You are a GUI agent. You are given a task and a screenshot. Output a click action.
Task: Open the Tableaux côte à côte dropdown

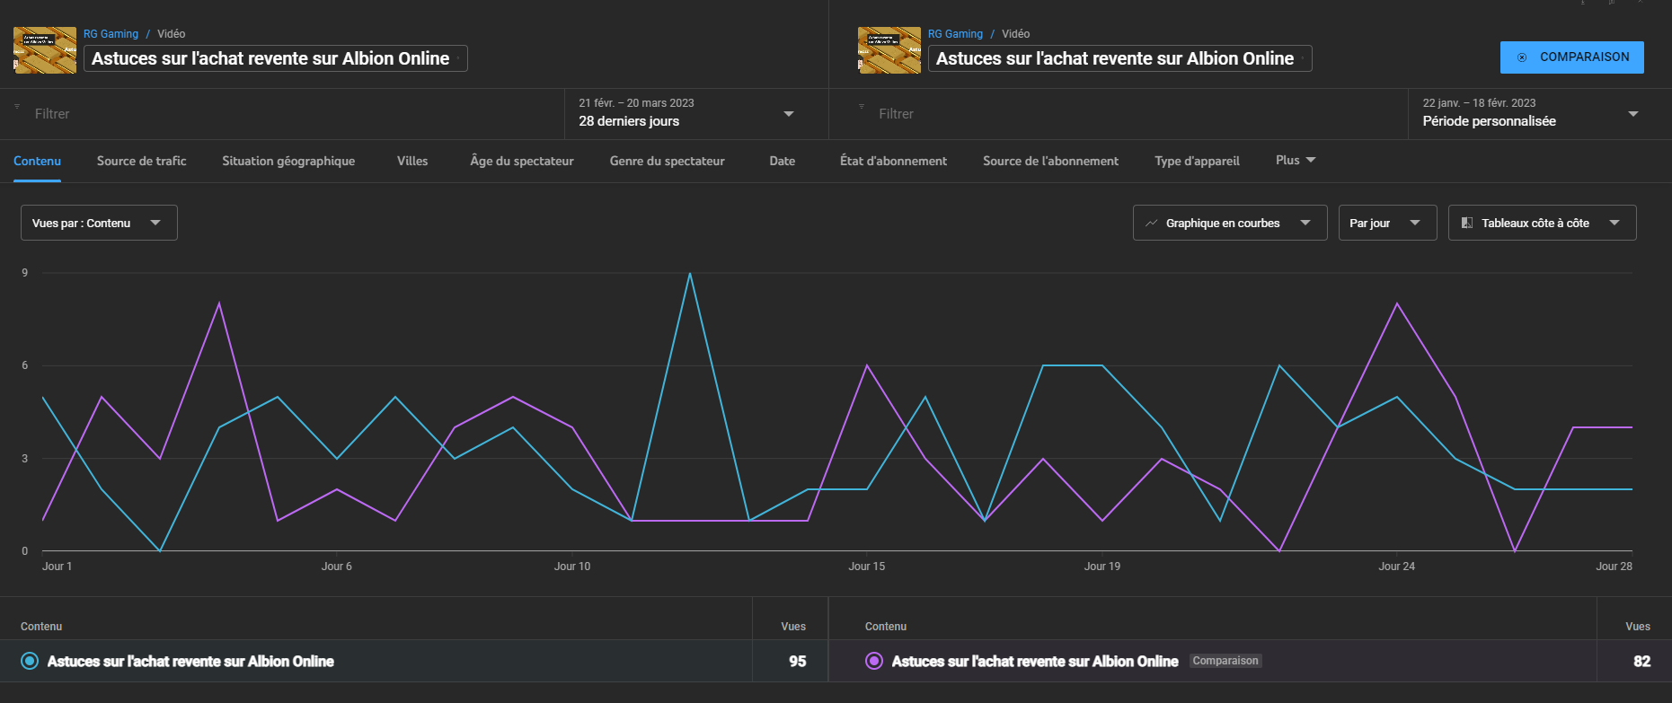tap(1543, 223)
